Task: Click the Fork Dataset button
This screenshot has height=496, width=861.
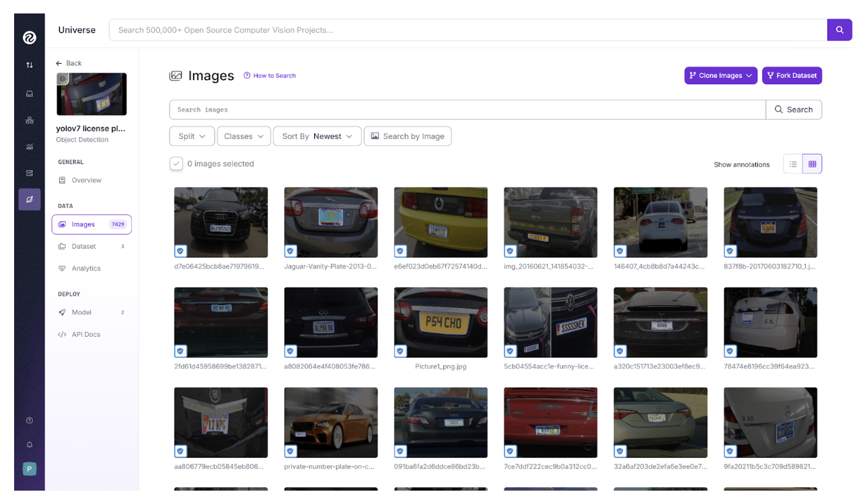Action: pyautogui.click(x=792, y=75)
